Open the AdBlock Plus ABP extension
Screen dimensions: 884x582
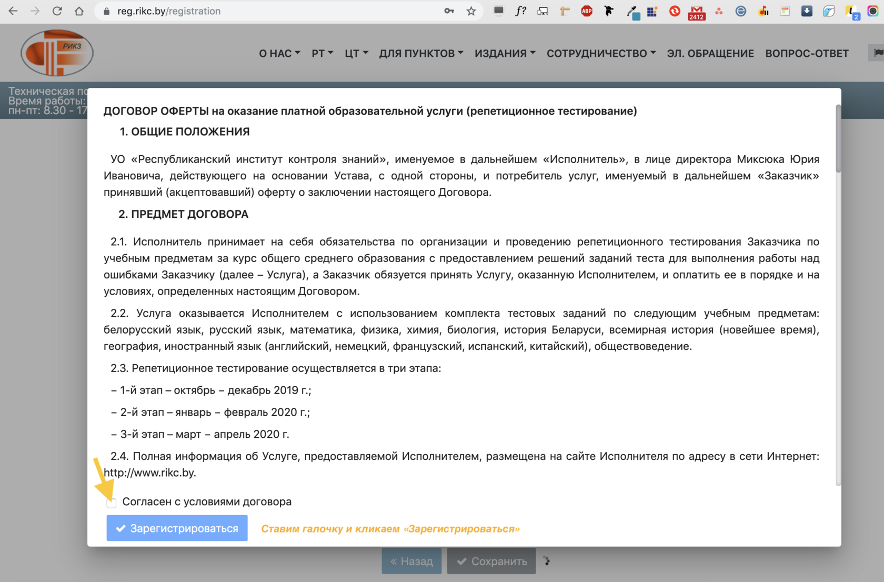(587, 11)
